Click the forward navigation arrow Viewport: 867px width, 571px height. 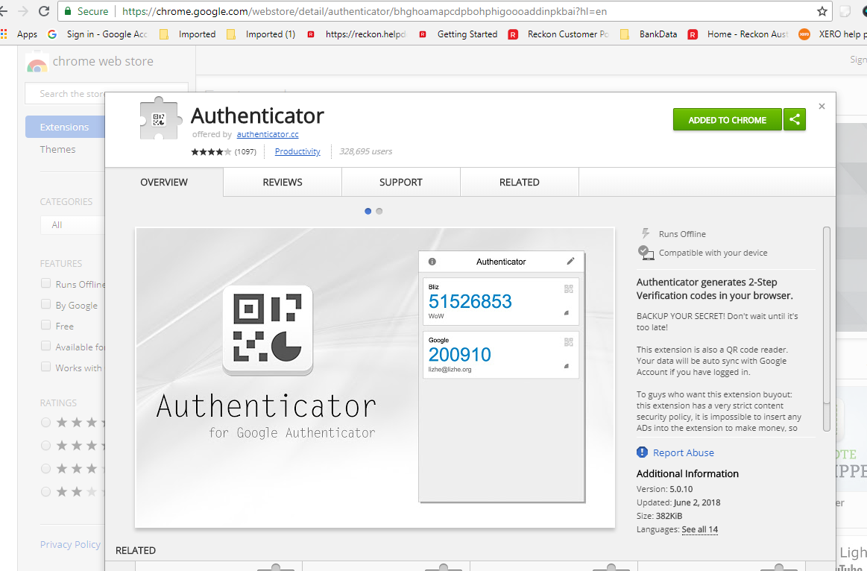[x=23, y=11]
